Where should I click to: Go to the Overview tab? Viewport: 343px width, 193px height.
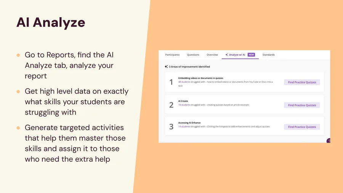pos(212,55)
